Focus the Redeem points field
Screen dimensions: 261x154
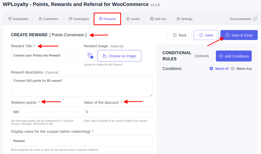tap(45, 112)
